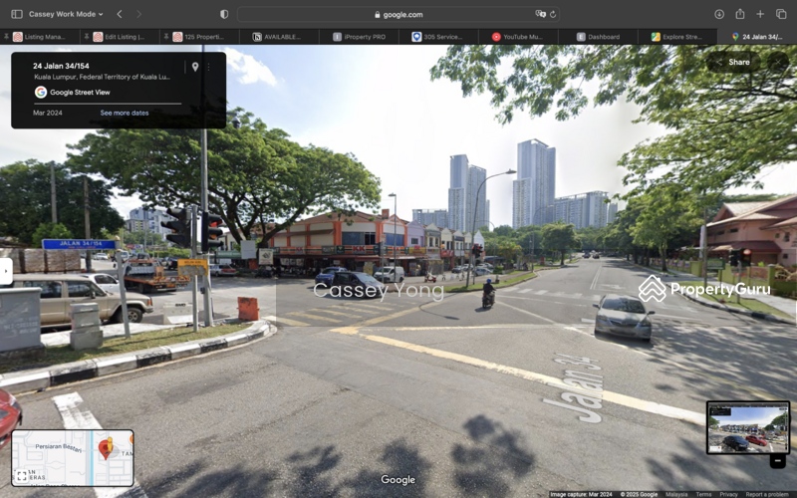Open a new tab with plus icon

point(761,14)
